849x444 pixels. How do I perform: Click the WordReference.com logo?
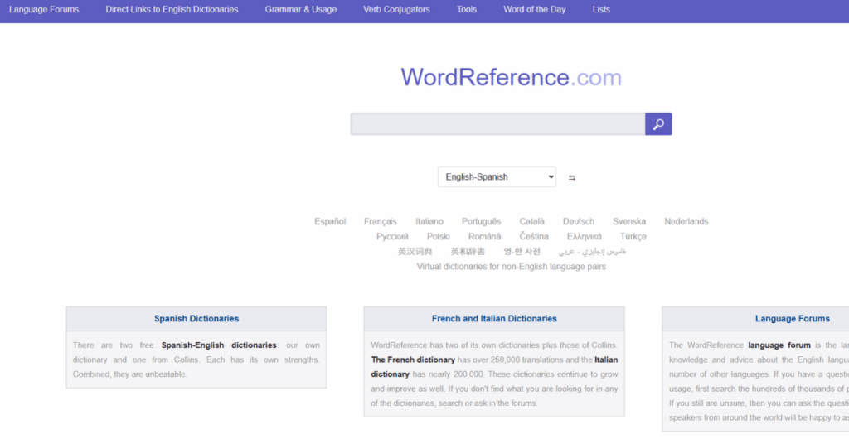(x=511, y=78)
